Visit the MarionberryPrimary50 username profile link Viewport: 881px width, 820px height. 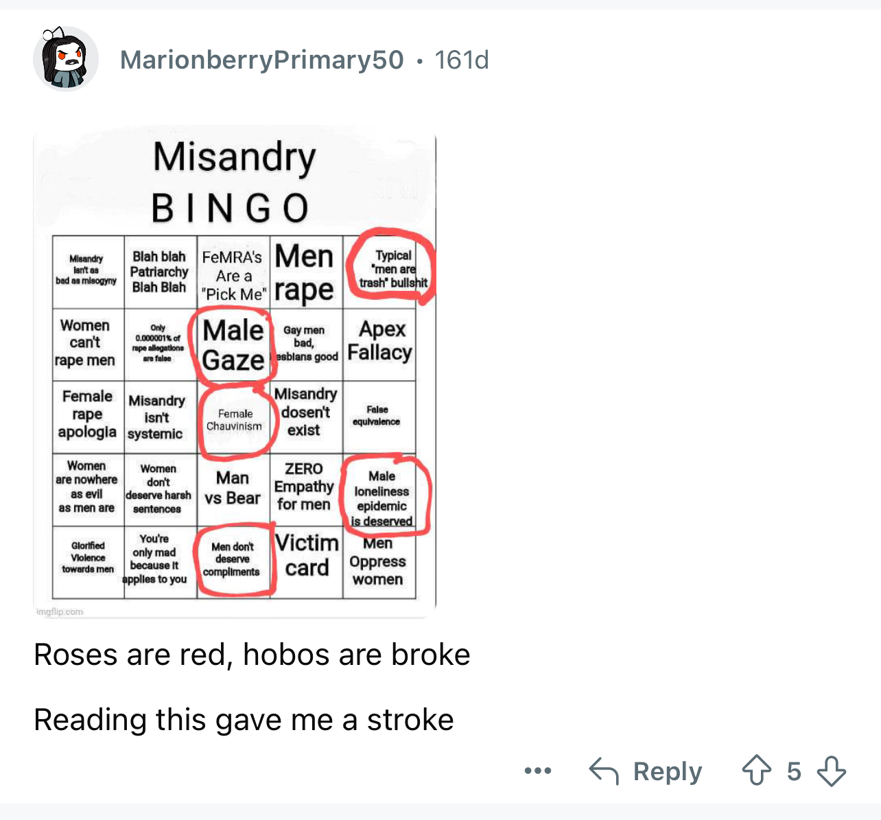[x=262, y=60]
